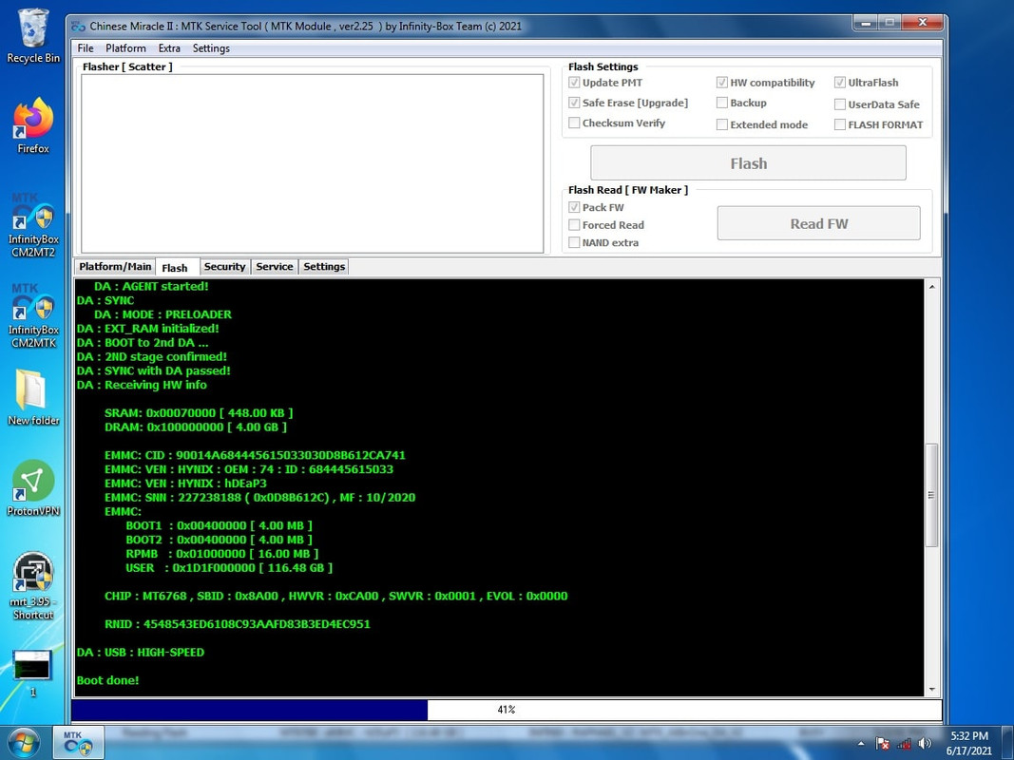Enable the FLASH FORMAT checkbox
This screenshot has height=760, width=1014.
point(840,124)
